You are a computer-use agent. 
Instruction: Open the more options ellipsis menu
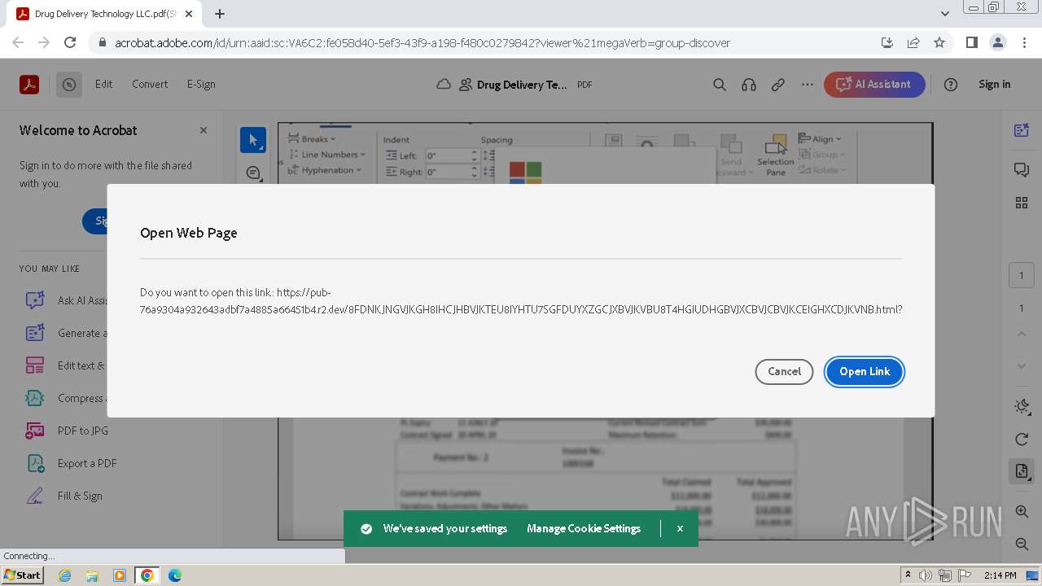coord(808,85)
